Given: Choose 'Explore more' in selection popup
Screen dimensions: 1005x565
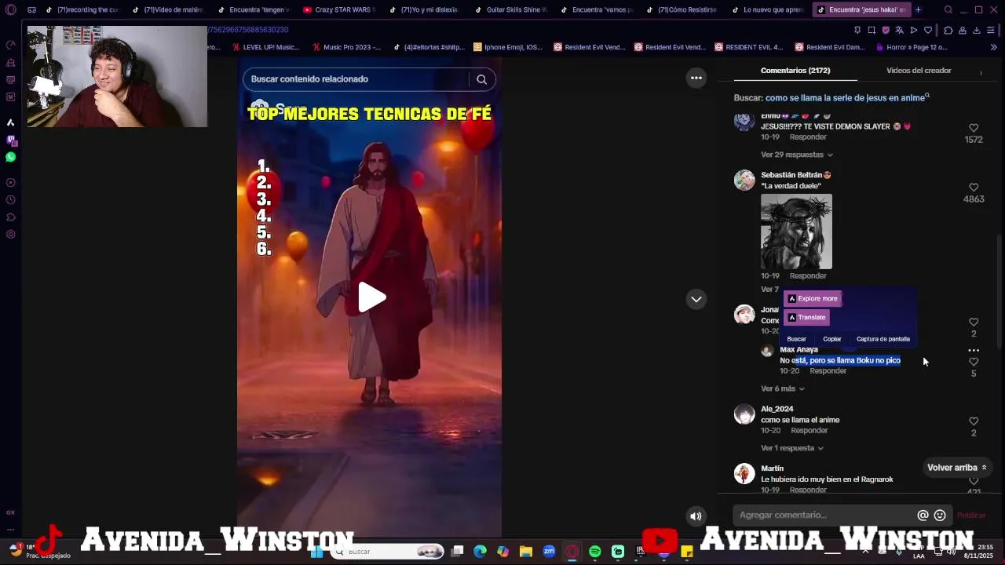Looking at the screenshot, I should tap(813, 299).
